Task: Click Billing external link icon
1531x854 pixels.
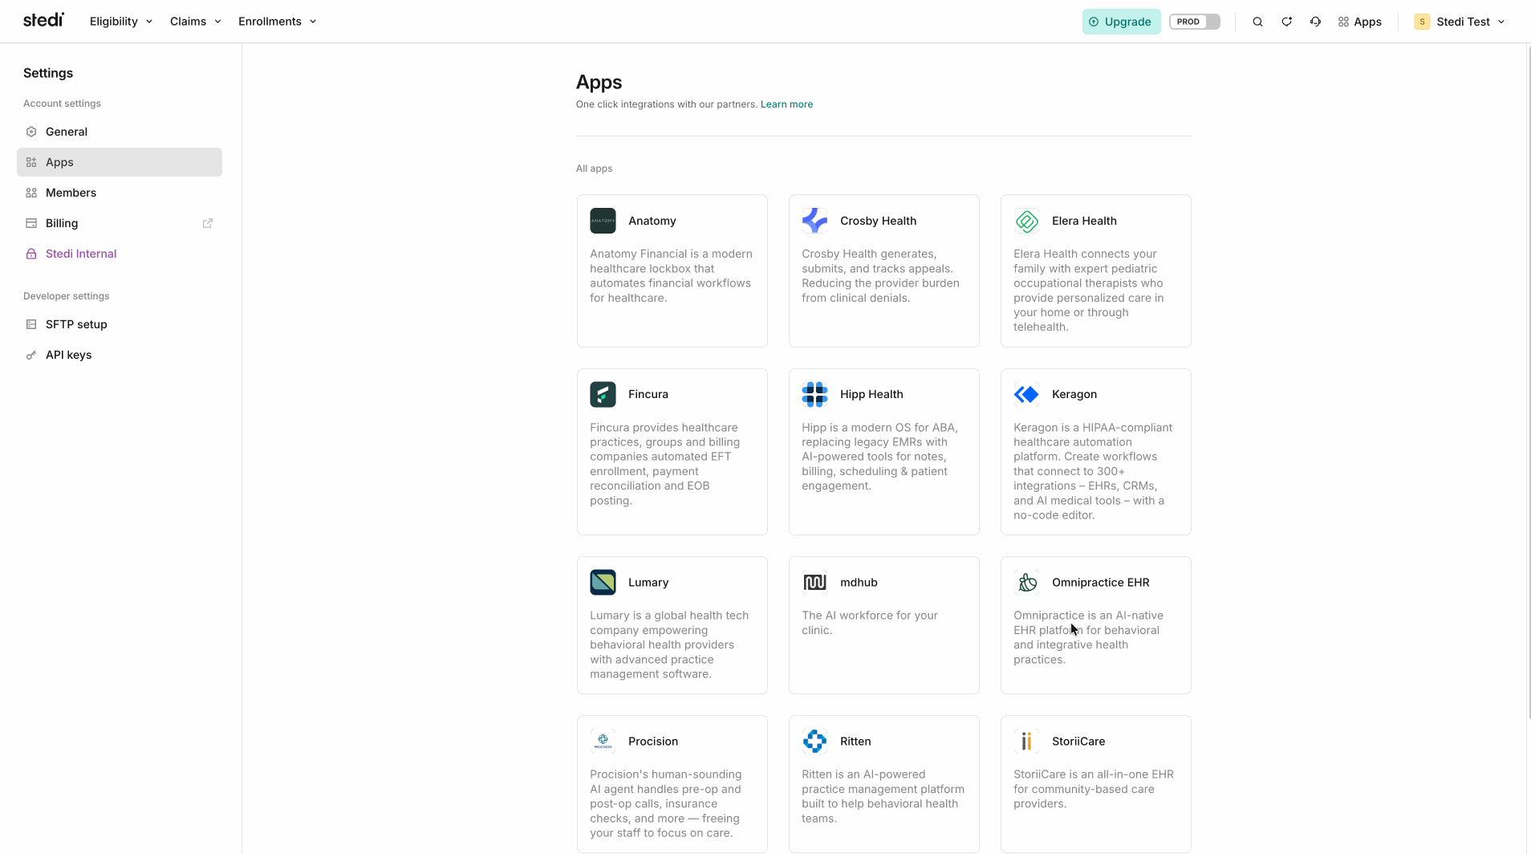Action: point(208,223)
